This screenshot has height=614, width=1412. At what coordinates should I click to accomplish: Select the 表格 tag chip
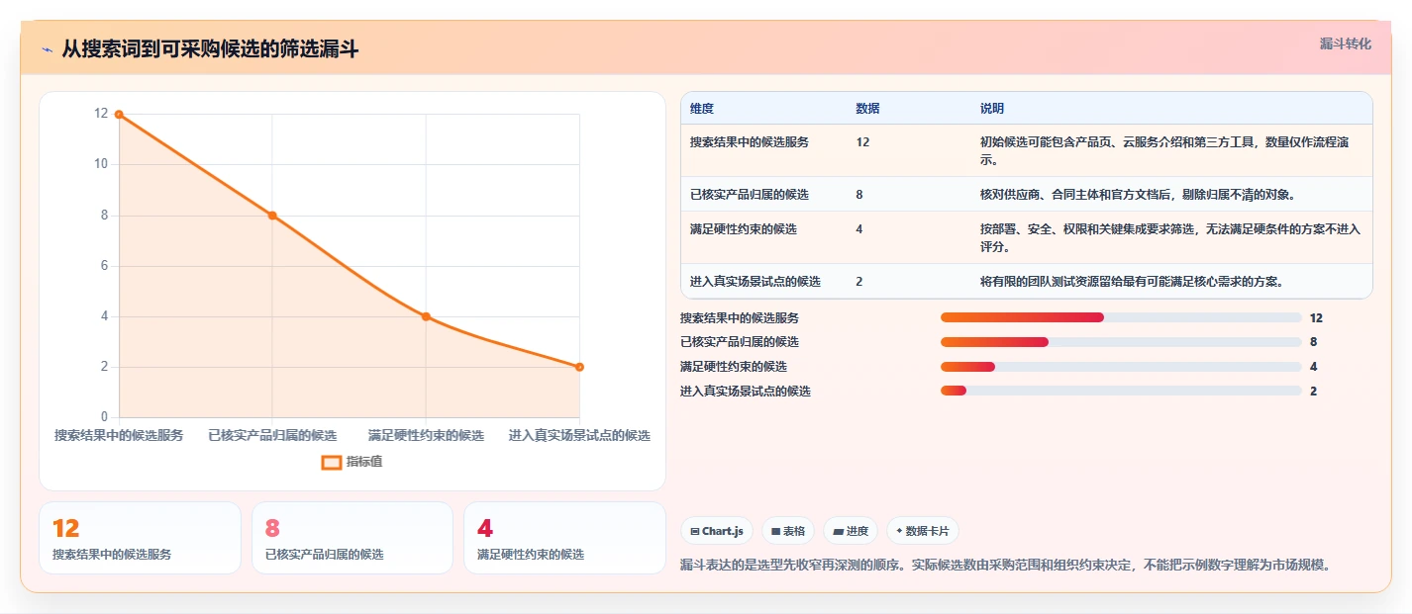(x=788, y=531)
